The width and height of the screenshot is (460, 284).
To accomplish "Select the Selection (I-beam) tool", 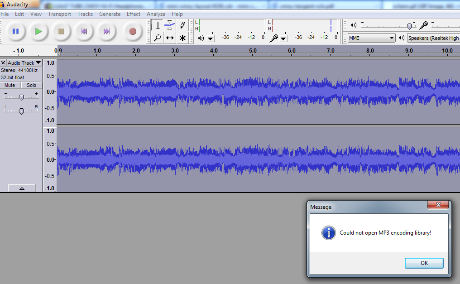I will tap(158, 25).
